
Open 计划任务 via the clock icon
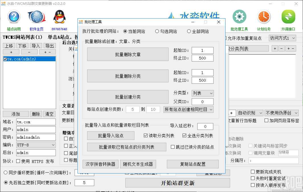[x=264, y=17]
